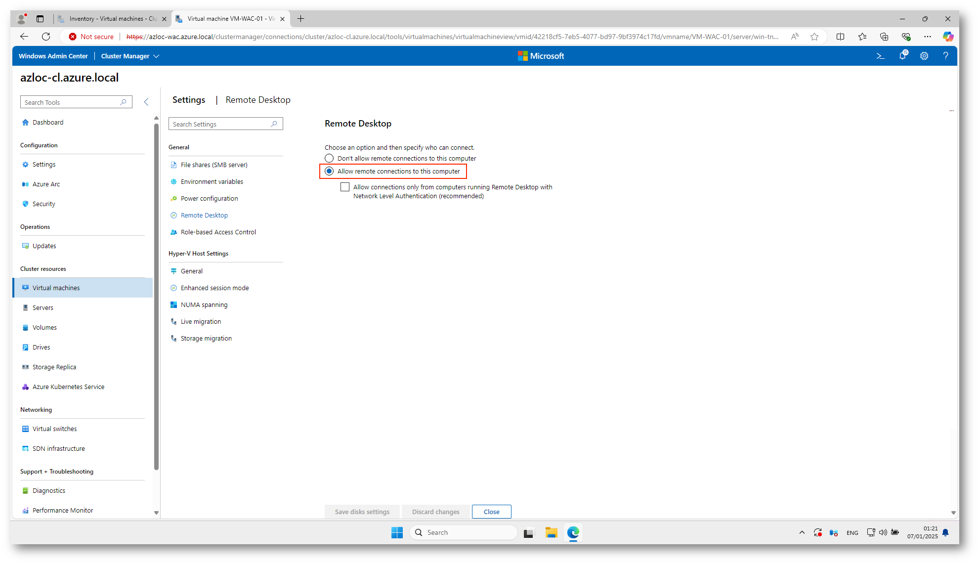This screenshot has width=980, height=565.
Task: Open Hyper-V General host settings
Action: click(192, 271)
